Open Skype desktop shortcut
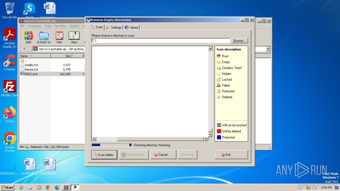This screenshot has height=191, width=340. point(29,11)
